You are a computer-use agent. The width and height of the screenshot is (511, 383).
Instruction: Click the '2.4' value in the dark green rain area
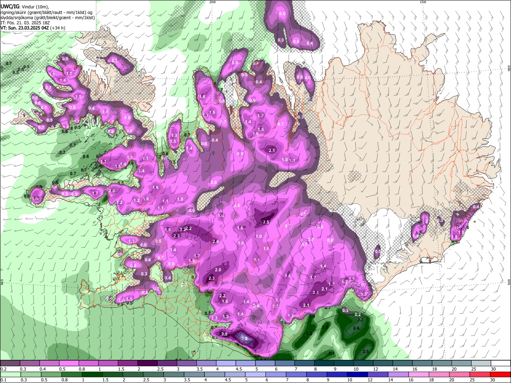click(x=356, y=328)
